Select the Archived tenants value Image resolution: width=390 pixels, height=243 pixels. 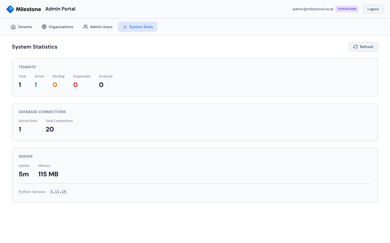point(101,85)
